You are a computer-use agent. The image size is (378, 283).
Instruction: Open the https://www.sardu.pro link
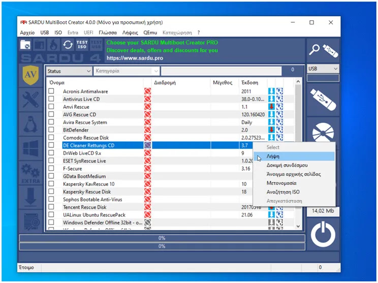pos(135,58)
